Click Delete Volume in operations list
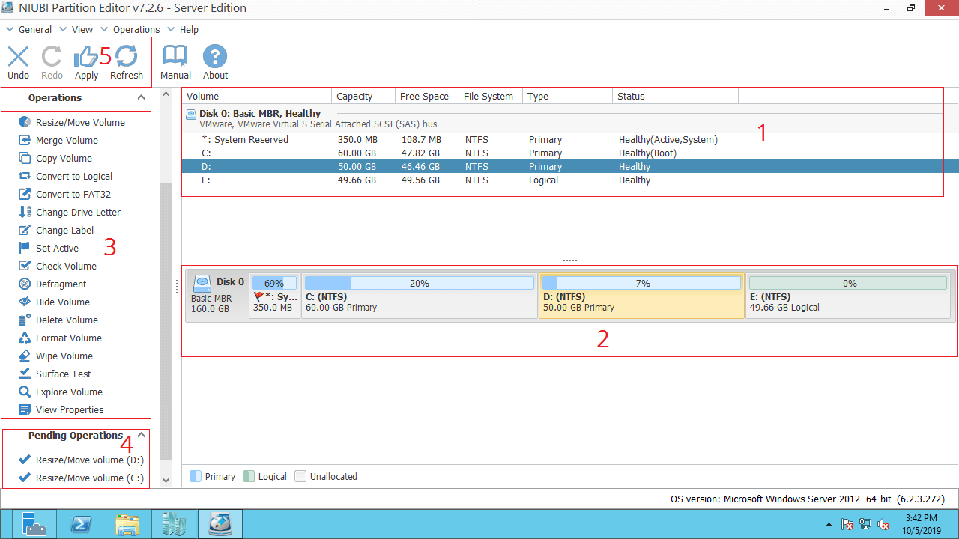This screenshot has height=539, width=959. point(67,320)
